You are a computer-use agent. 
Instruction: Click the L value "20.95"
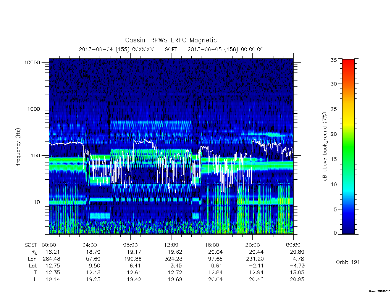coord(297,280)
